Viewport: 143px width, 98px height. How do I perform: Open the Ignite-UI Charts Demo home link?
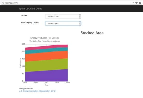click(x=31, y=9)
